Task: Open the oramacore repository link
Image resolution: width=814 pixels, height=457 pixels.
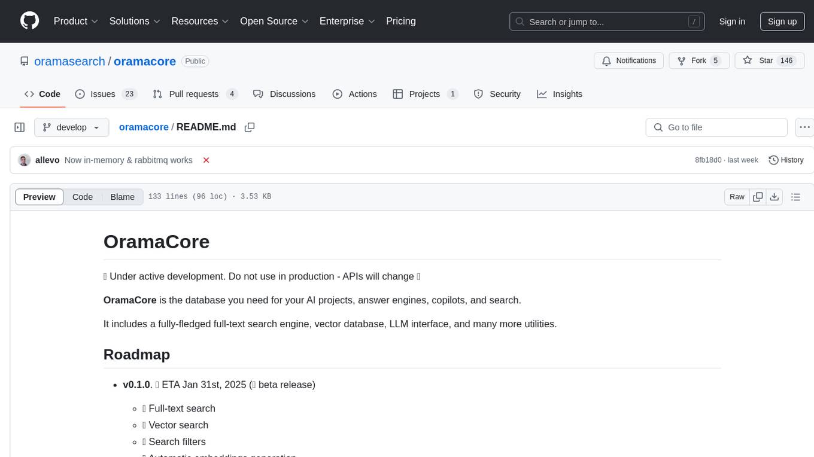Action: point(145,61)
